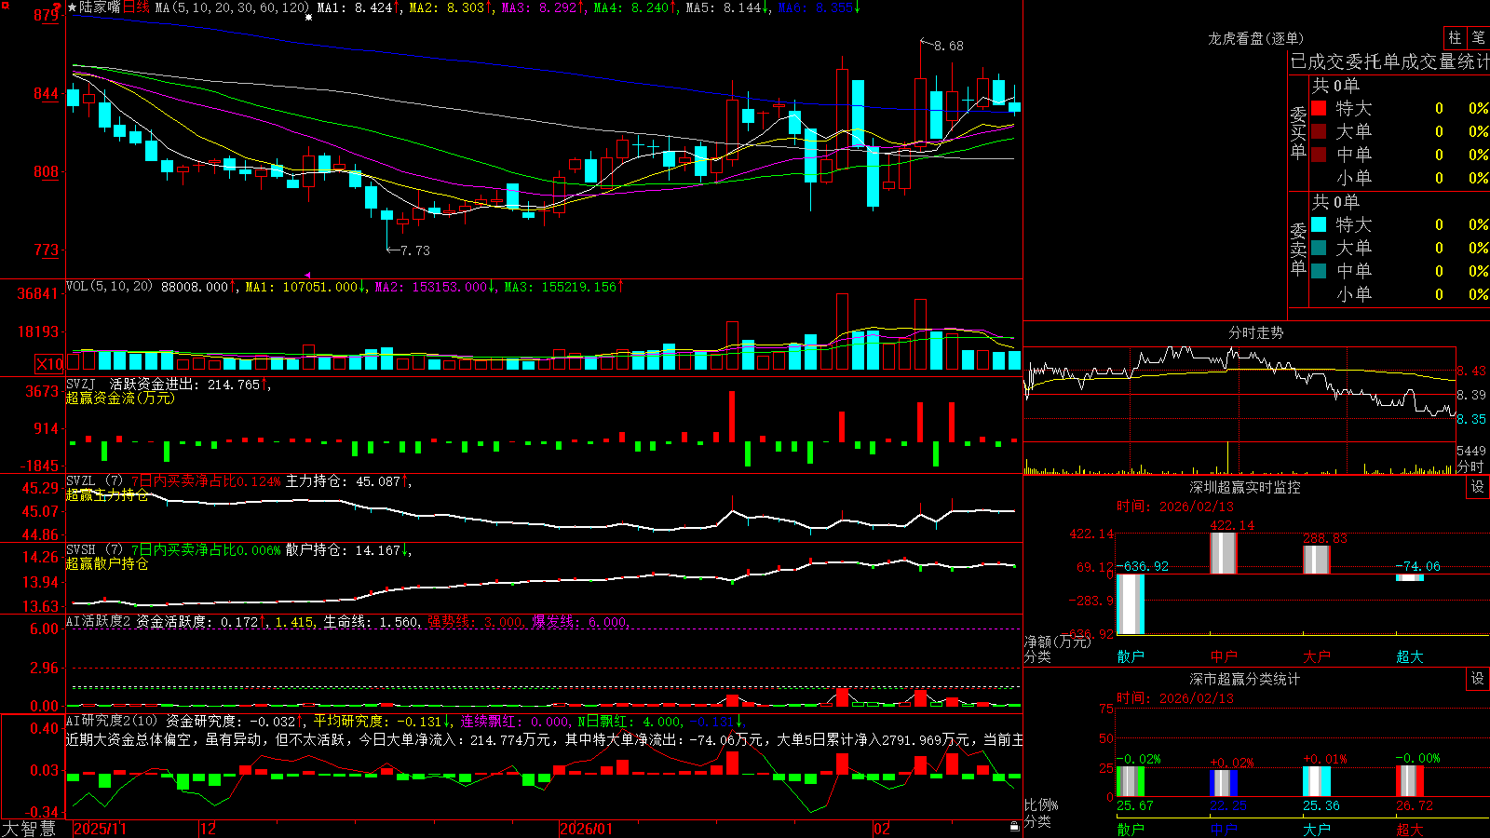Click the teal 中单 sell-order swatch
The height and width of the screenshot is (838, 1490).
point(1319,271)
